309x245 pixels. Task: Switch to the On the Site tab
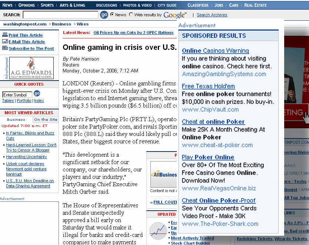(46, 119)
